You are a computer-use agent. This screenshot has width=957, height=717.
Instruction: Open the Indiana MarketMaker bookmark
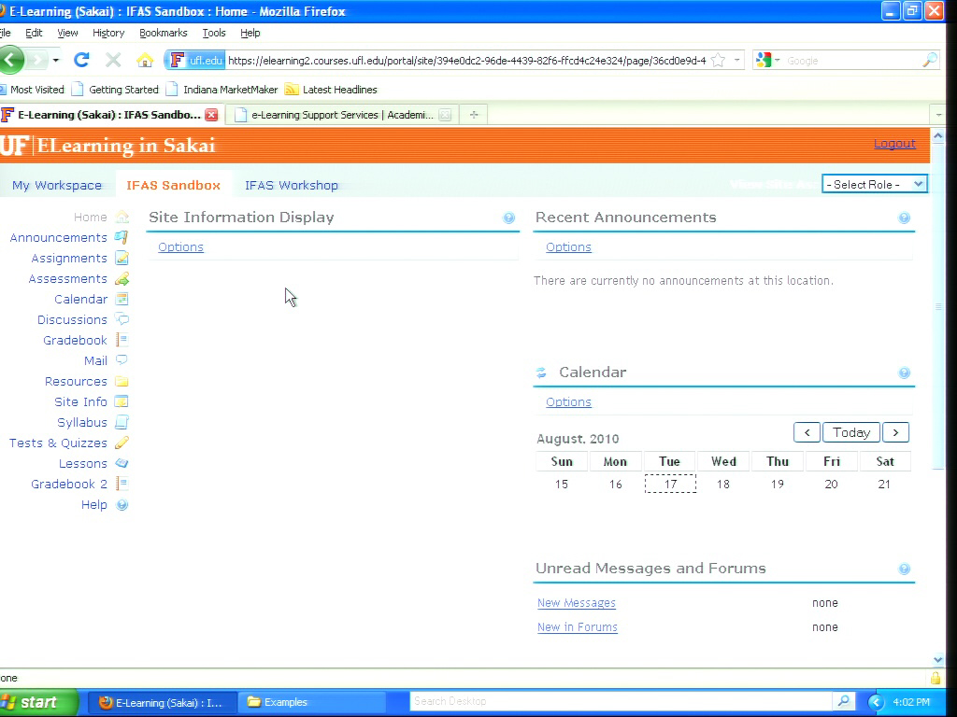click(x=221, y=90)
